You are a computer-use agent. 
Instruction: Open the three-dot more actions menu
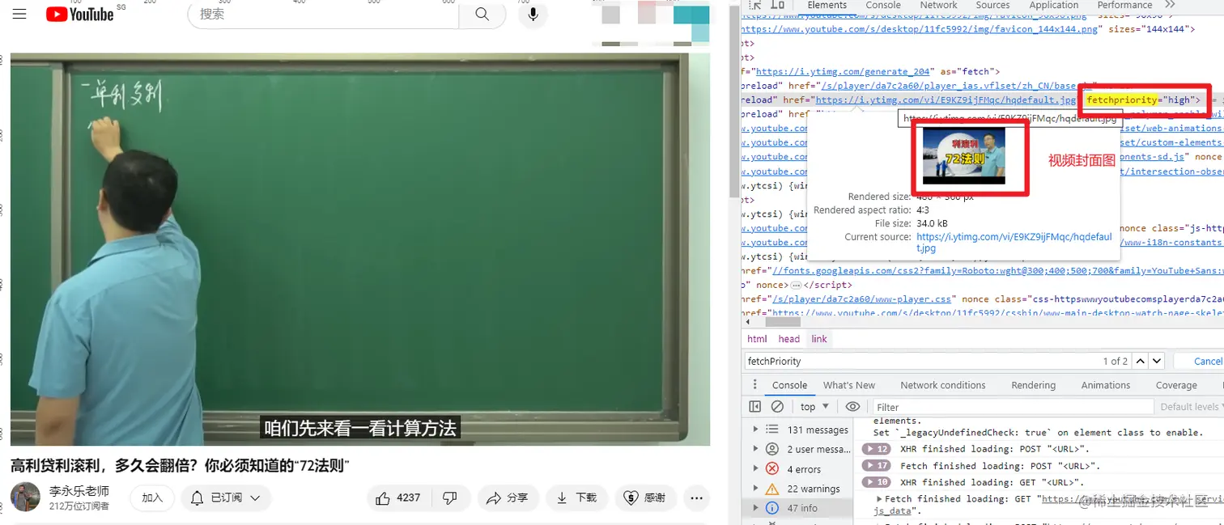696,497
